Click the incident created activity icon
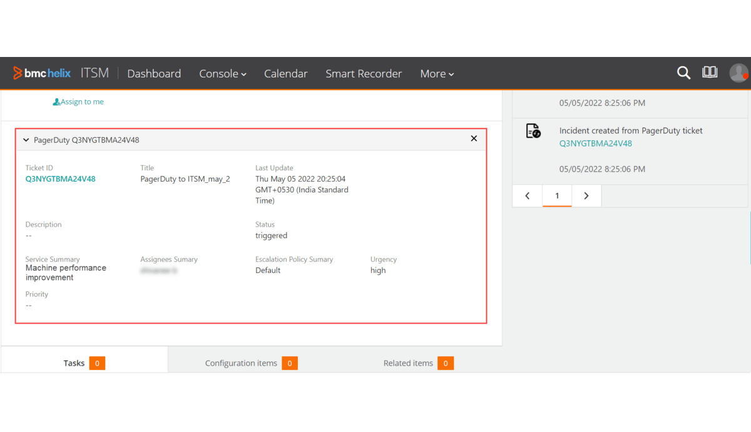 [533, 131]
